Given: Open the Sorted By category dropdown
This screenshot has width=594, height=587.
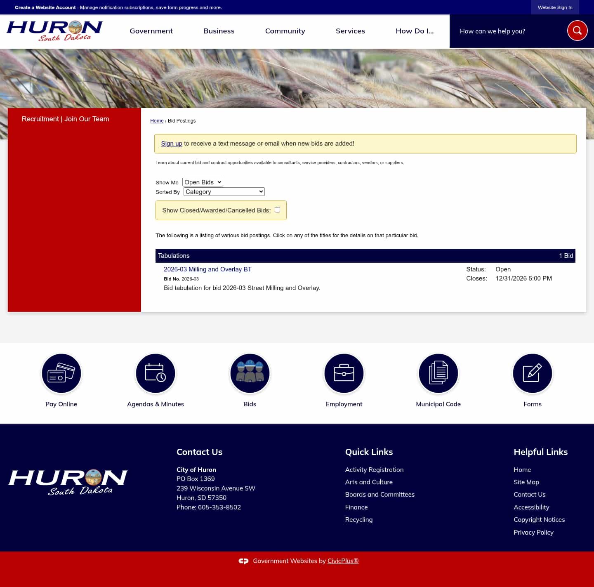Looking at the screenshot, I should pyautogui.click(x=224, y=191).
